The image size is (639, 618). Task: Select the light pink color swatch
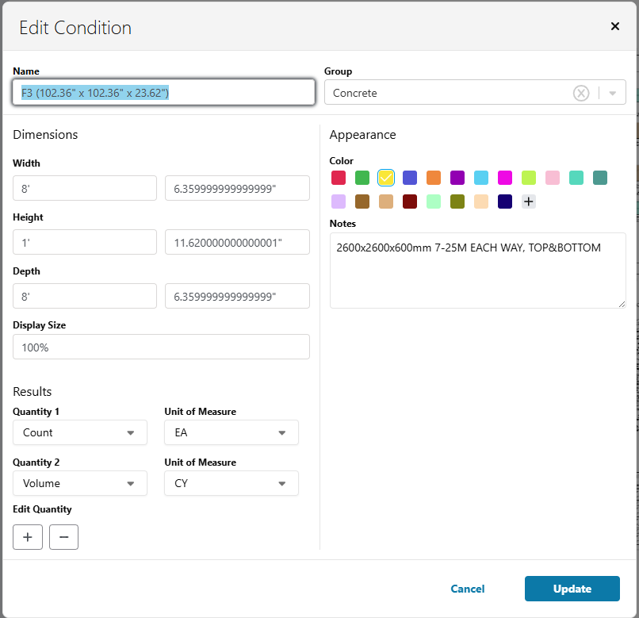[x=553, y=178]
